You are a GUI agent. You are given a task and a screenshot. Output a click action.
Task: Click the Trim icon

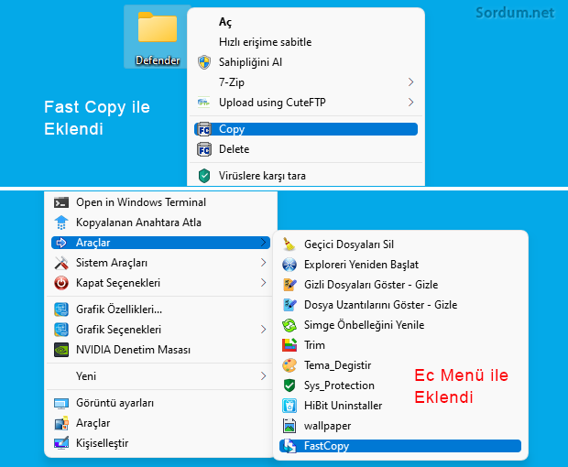(x=289, y=345)
